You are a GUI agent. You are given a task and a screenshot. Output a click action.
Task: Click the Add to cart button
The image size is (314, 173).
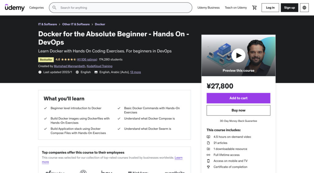coord(238,98)
